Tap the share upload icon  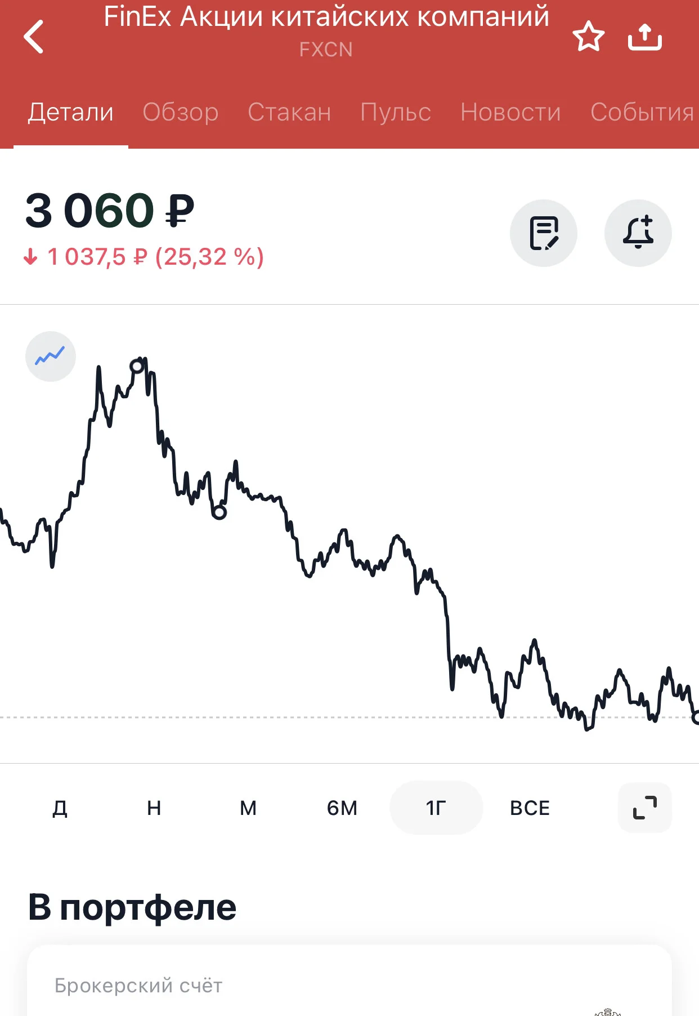coord(645,37)
